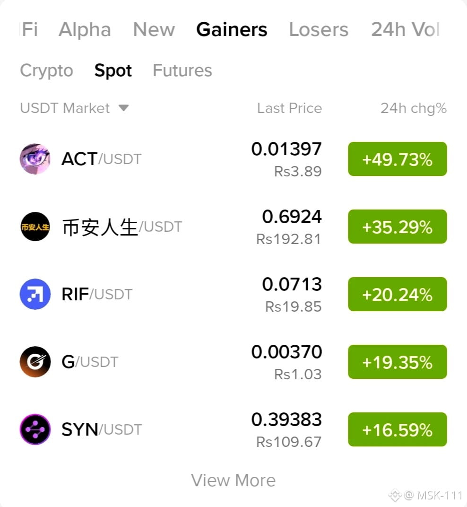The image size is (467, 507).
Task: Tap the RIF blue arrow coin icon
Action: [35, 294]
